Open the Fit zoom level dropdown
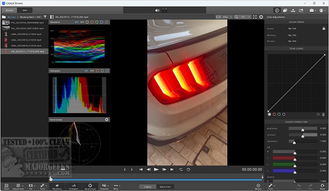 242,17
